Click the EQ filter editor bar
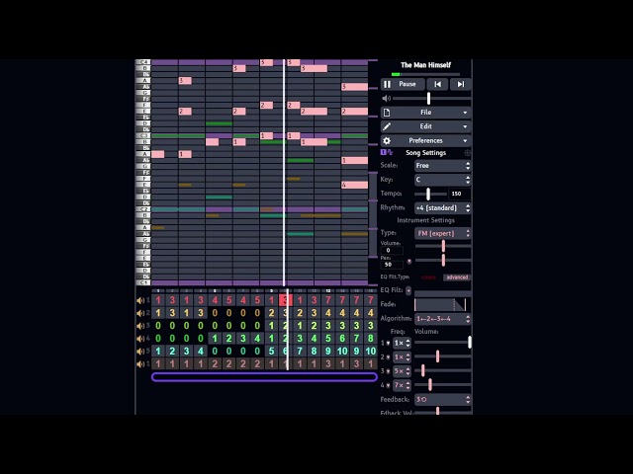 tap(442, 293)
